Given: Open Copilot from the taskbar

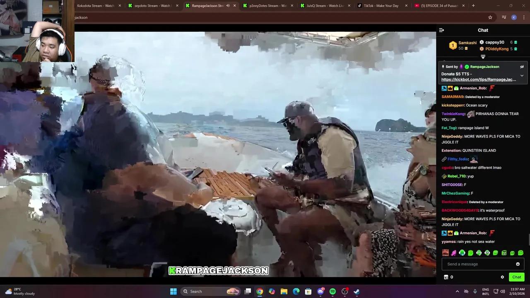Looking at the screenshot, I should 272,291.
